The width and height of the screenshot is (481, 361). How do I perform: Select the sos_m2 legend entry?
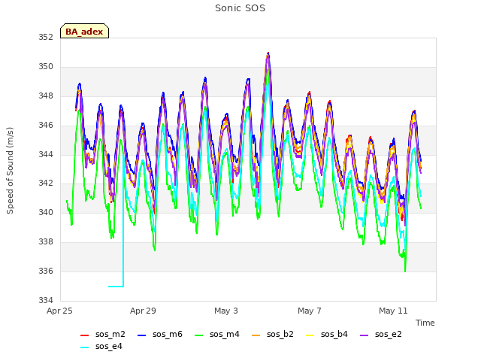click(102, 334)
